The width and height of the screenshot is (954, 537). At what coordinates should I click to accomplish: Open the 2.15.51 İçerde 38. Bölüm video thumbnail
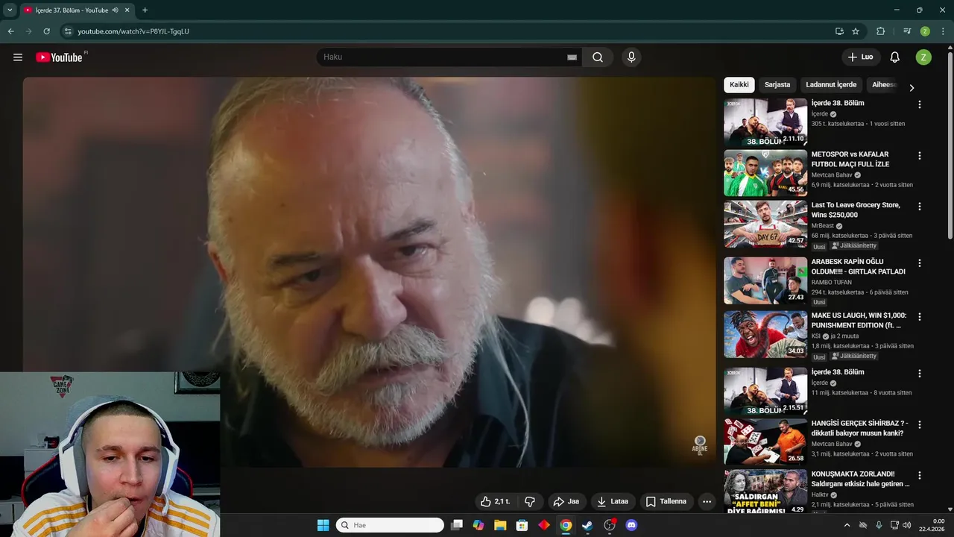(765, 391)
